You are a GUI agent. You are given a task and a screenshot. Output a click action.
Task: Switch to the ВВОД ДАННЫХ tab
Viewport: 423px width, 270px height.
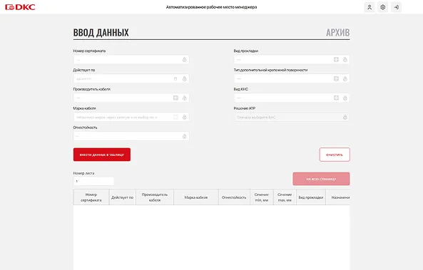[101, 33]
